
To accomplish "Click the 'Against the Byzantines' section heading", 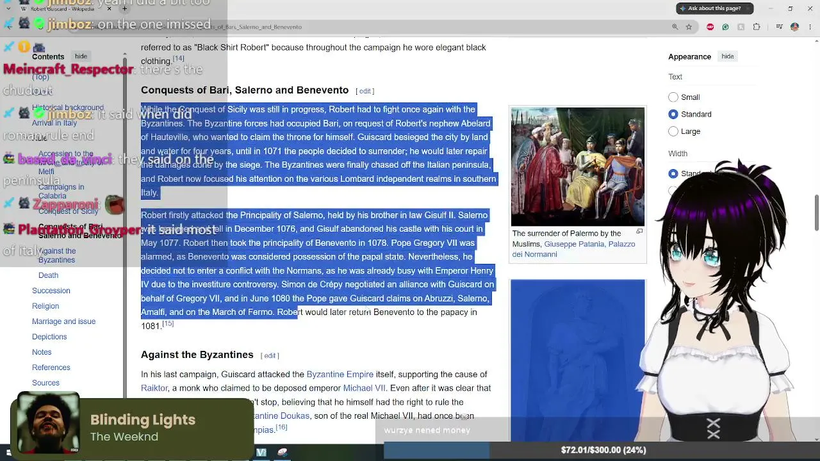I will point(197,355).
